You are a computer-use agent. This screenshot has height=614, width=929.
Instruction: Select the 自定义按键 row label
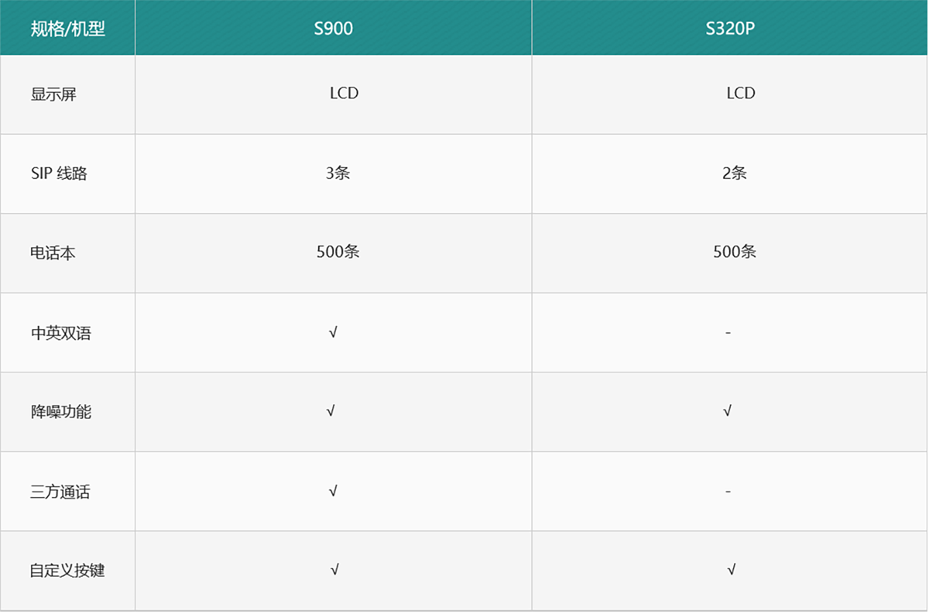(67, 571)
